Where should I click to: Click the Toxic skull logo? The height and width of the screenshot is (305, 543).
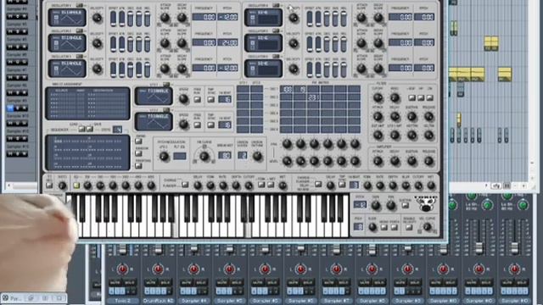(x=425, y=203)
